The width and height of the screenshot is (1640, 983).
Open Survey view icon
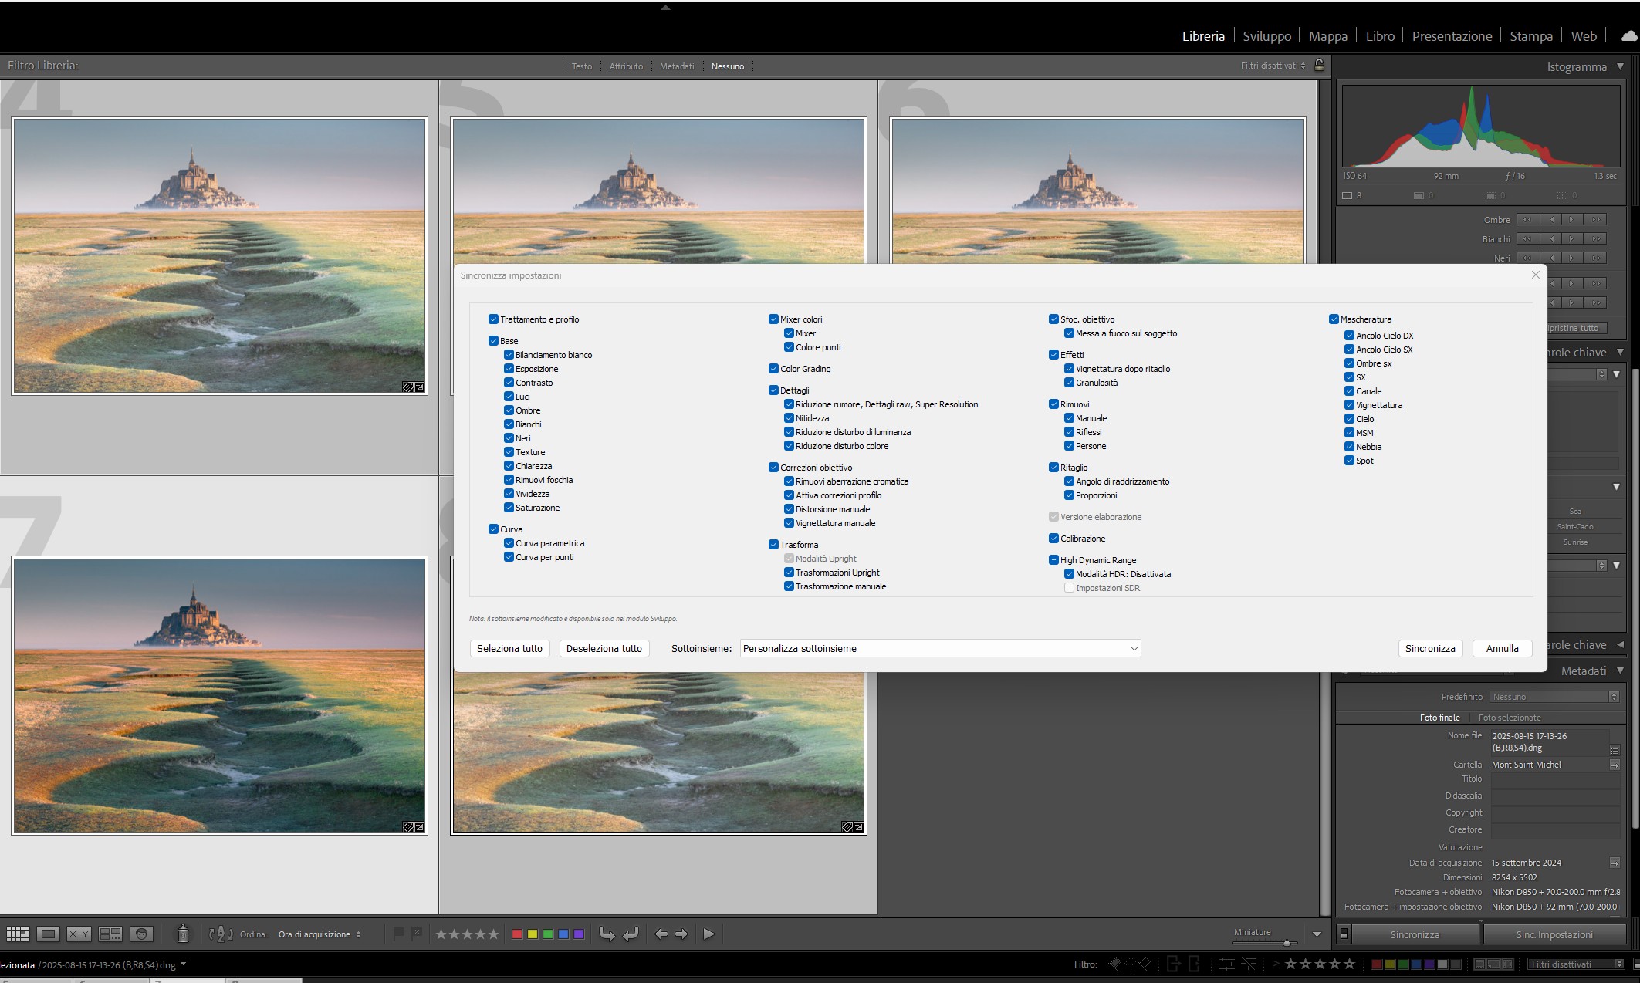click(110, 934)
